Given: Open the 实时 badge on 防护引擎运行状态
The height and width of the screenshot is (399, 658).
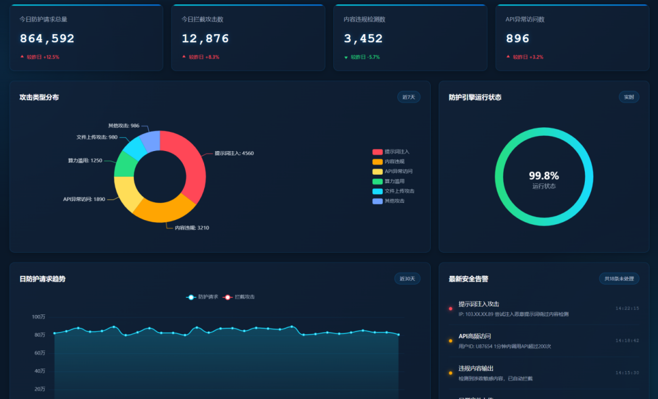Looking at the screenshot, I should [629, 97].
